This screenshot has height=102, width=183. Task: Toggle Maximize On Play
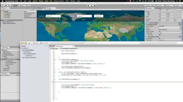125,10
